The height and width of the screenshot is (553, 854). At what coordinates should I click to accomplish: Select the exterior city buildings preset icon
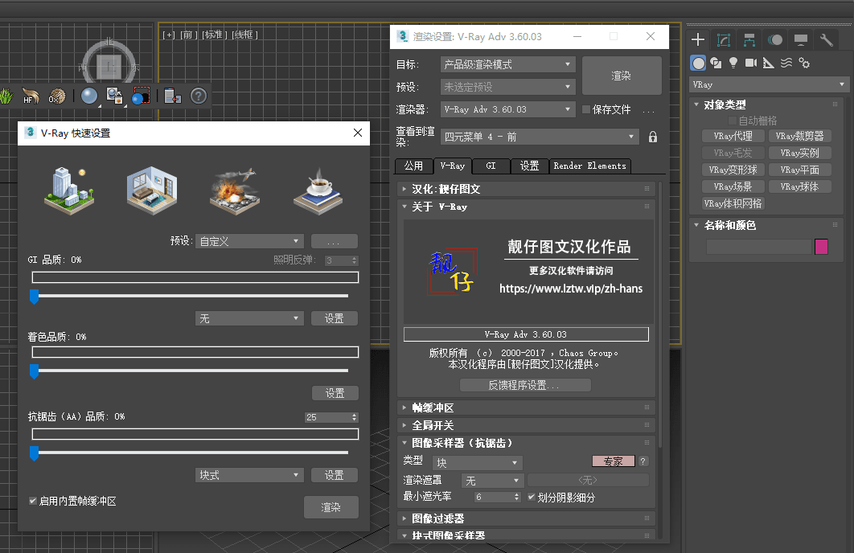coord(68,190)
